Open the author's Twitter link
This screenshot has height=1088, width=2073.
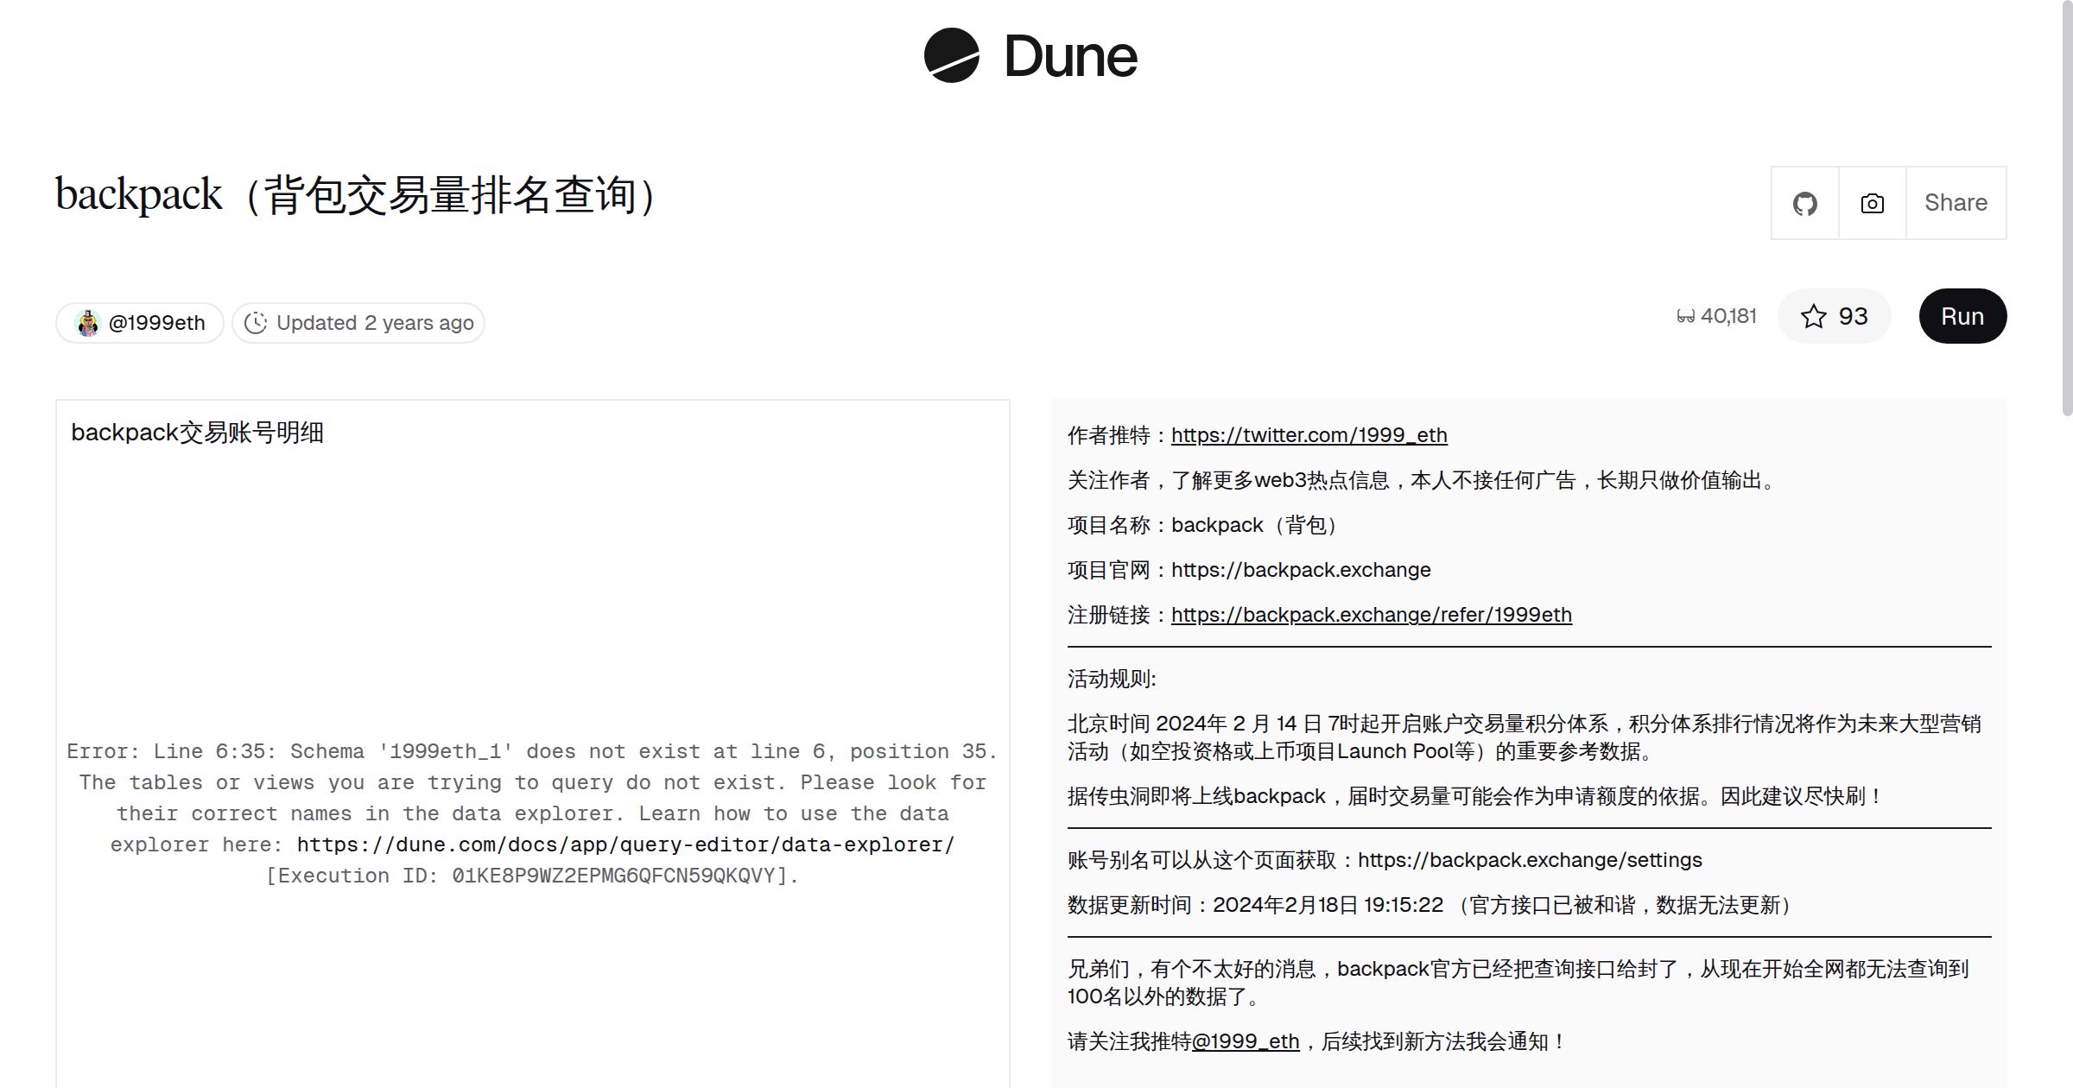pos(1309,435)
